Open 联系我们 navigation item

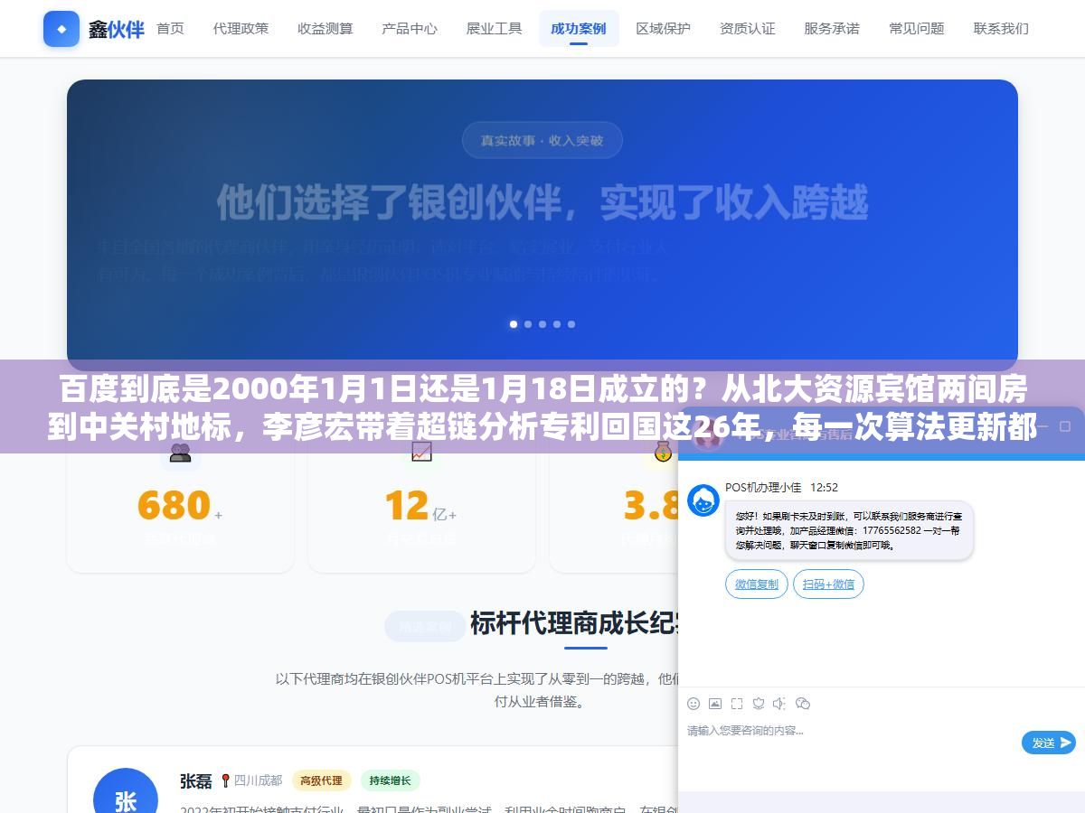pyautogui.click(x=1001, y=29)
